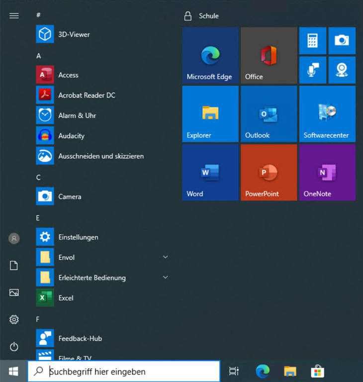Start Audacity from the app list
This screenshot has height=382, width=363.
coord(71,136)
